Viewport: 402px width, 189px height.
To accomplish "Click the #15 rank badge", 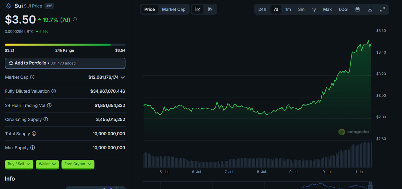I will tap(49, 6).
